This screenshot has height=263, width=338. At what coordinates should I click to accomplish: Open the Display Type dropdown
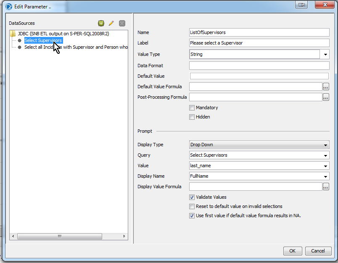tap(325, 145)
